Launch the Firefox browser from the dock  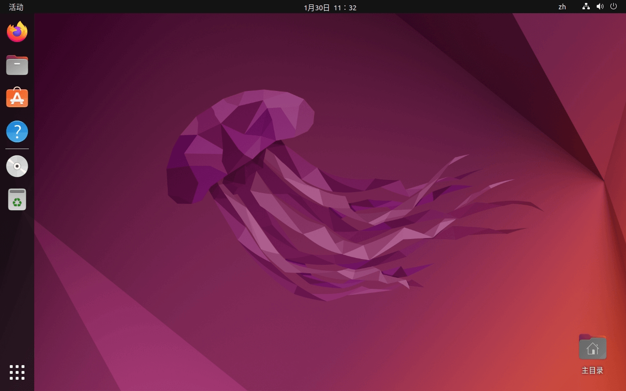pyautogui.click(x=17, y=32)
